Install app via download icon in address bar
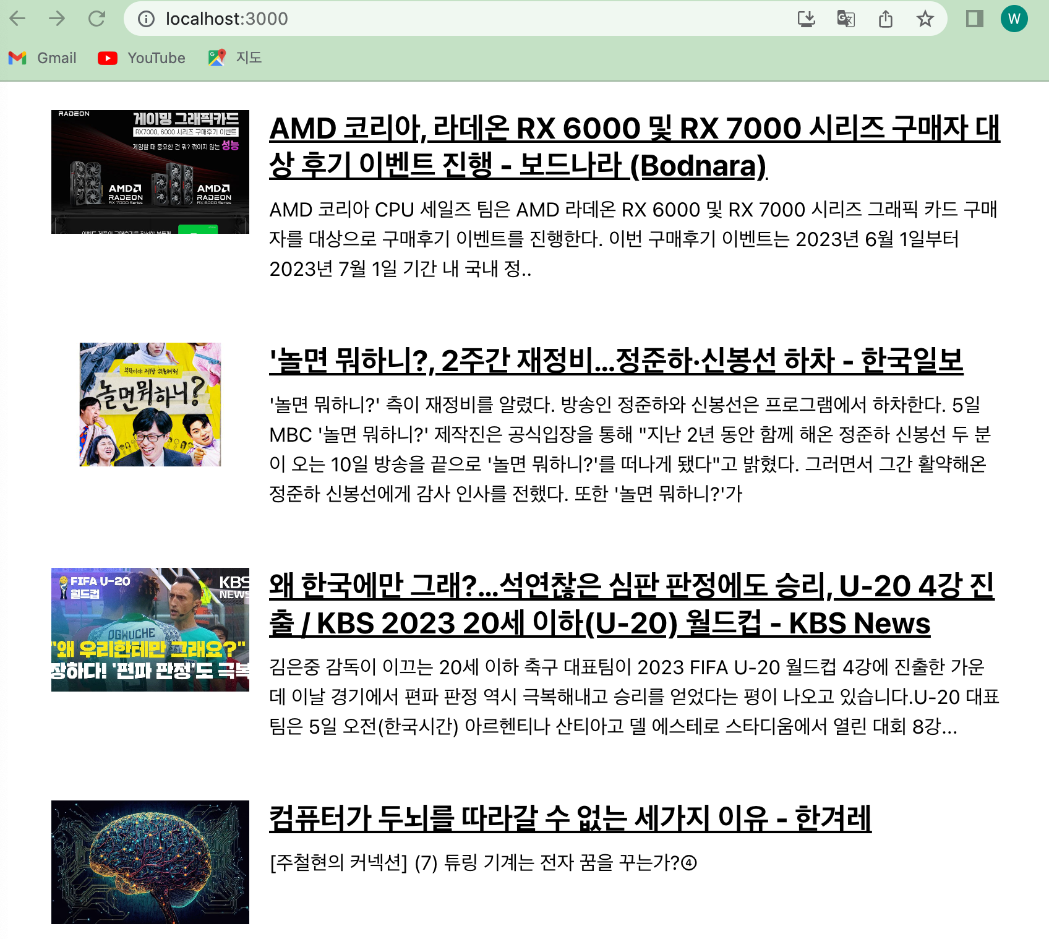The height and width of the screenshot is (939, 1049). (x=806, y=19)
